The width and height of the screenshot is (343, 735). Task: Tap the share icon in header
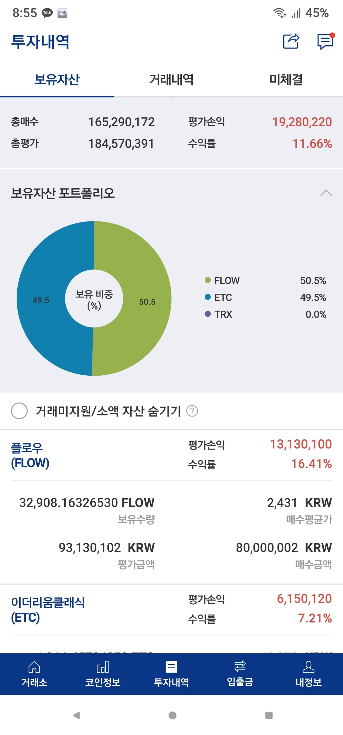pos(291,42)
